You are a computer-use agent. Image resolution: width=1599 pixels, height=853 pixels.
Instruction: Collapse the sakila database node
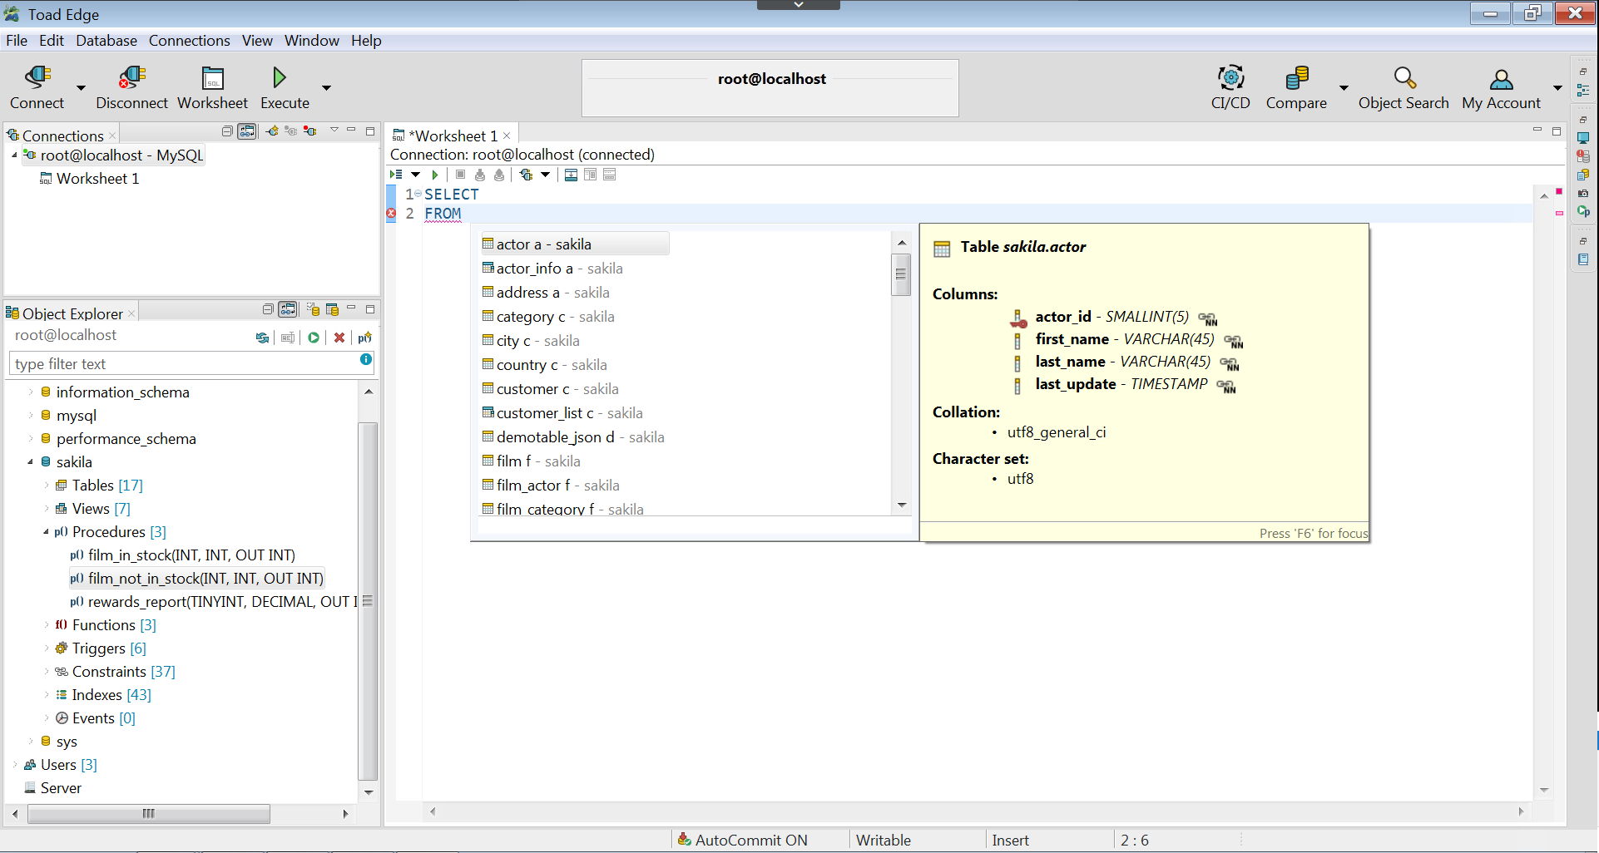pos(31,461)
